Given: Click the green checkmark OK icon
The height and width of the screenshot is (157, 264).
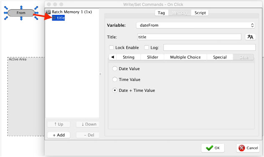Looking at the screenshot, I should pos(209,148).
